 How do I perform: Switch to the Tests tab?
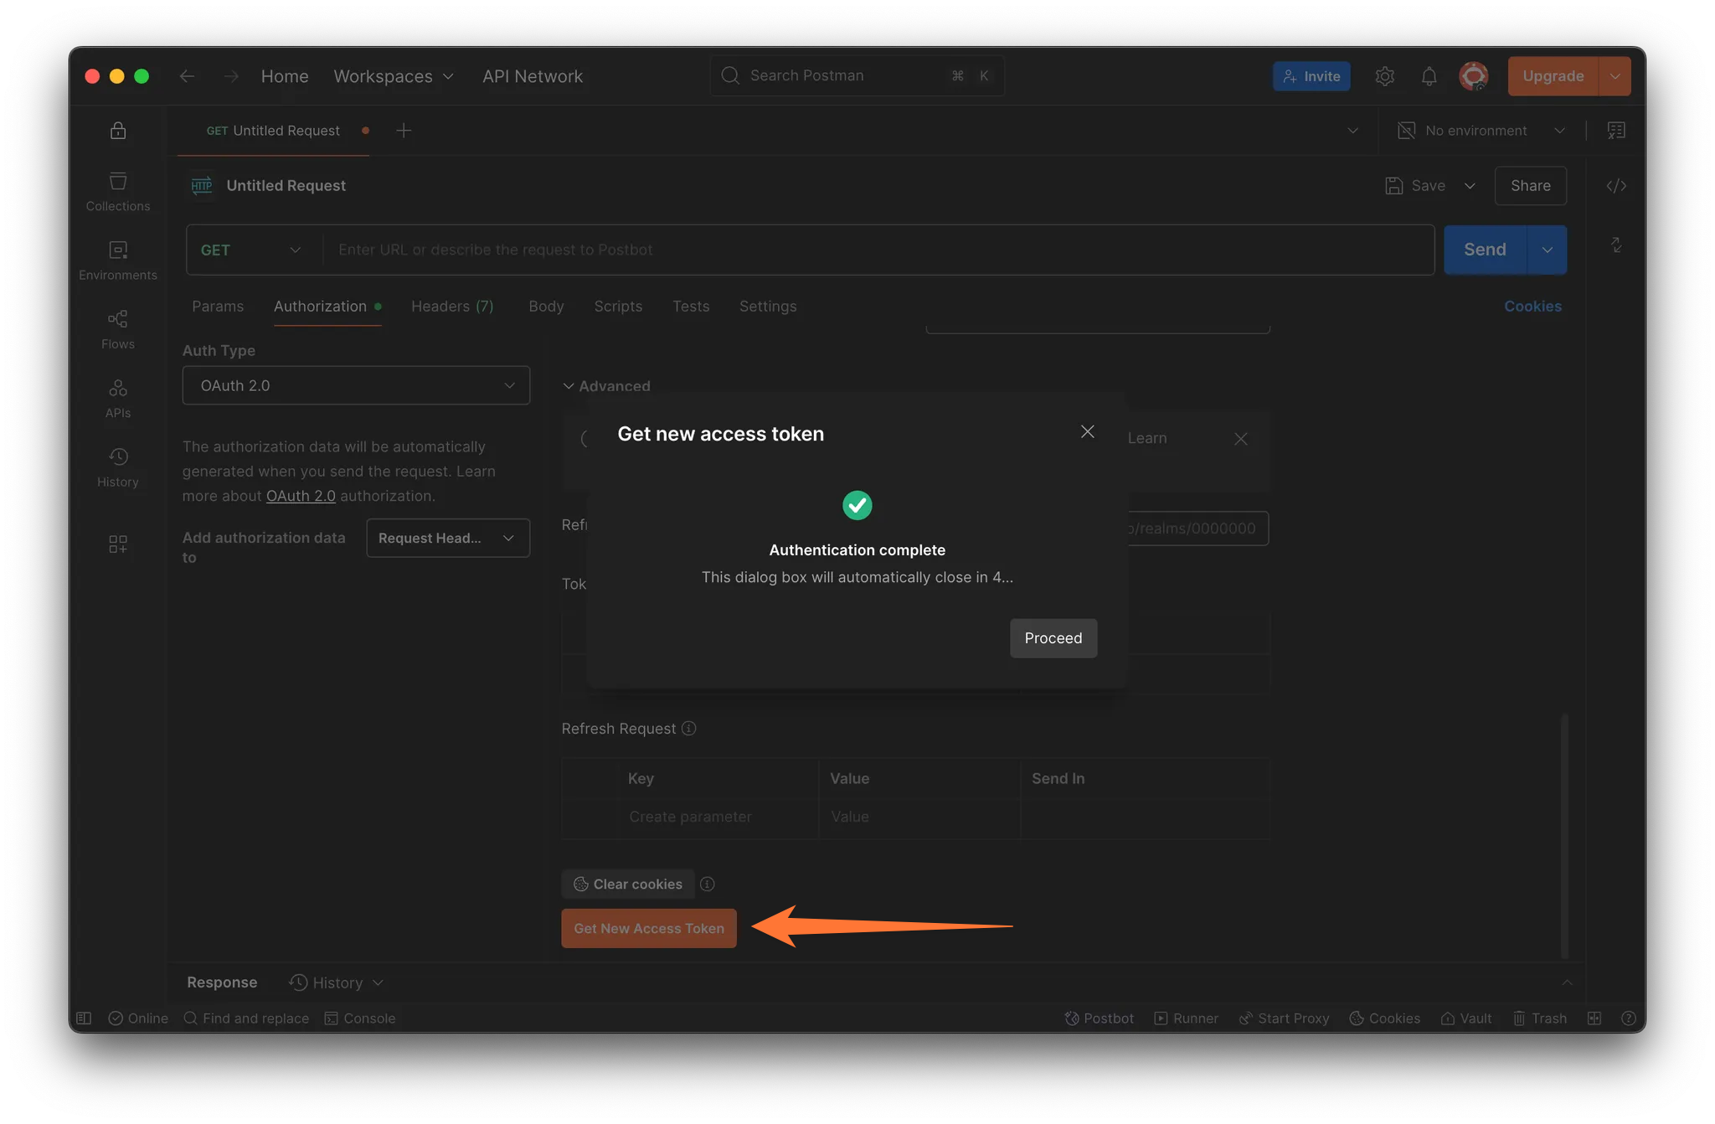point(691,307)
